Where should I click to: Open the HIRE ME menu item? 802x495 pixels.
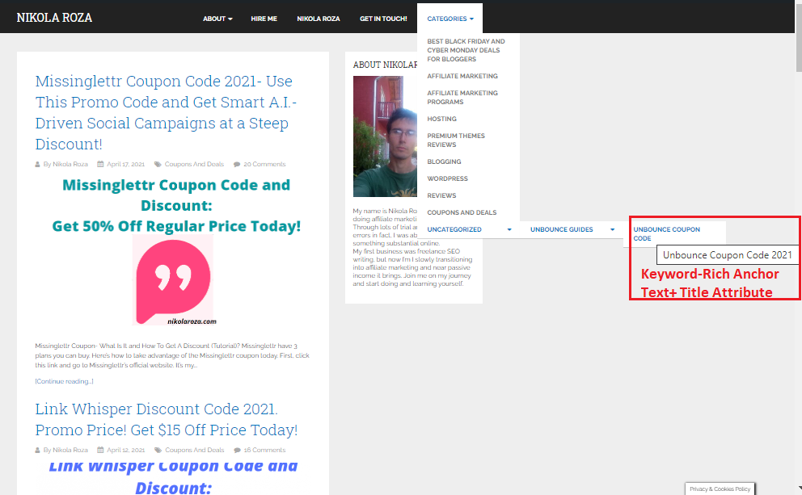[264, 19]
